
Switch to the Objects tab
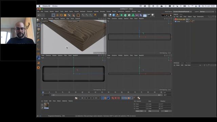click(176, 14)
